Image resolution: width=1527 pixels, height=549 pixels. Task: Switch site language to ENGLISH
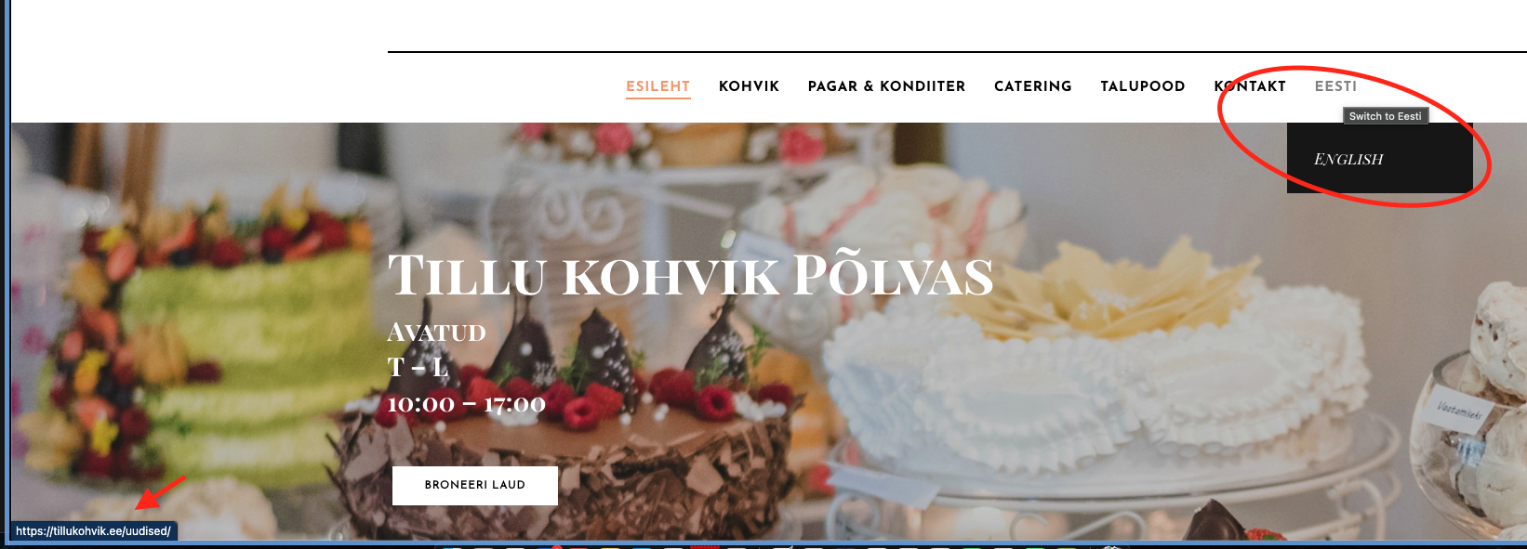tap(1348, 160)
